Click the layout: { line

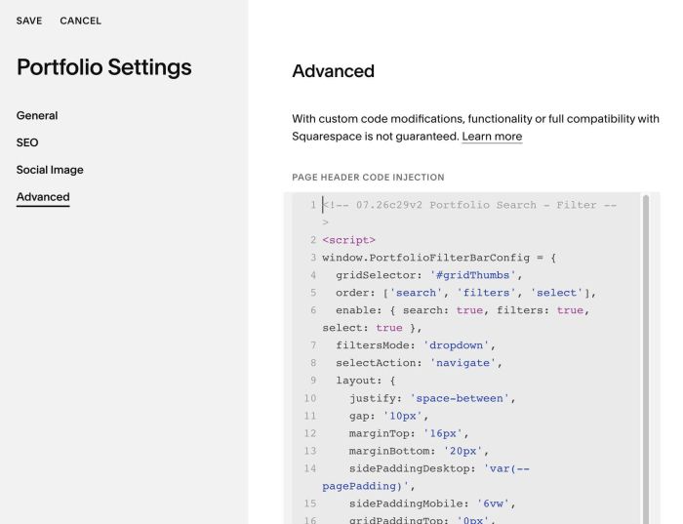pos(366,381)
